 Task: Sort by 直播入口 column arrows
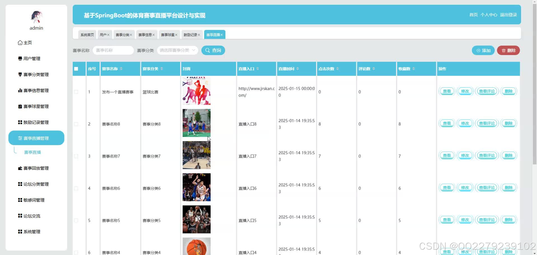258,69
